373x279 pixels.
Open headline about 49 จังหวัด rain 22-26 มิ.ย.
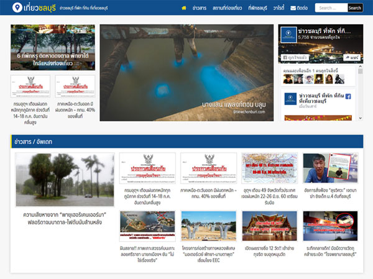click(270, 196)
